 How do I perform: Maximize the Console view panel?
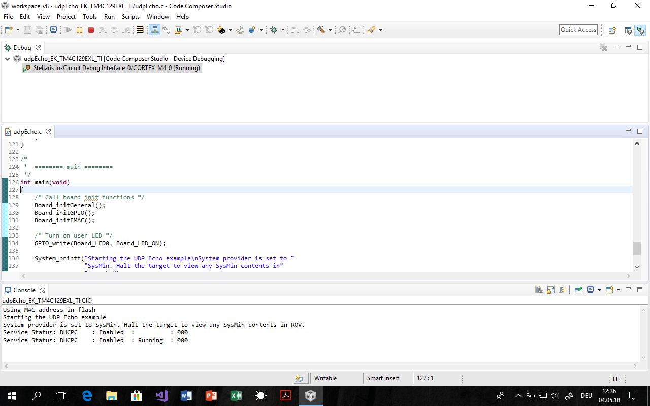(640, 290)
